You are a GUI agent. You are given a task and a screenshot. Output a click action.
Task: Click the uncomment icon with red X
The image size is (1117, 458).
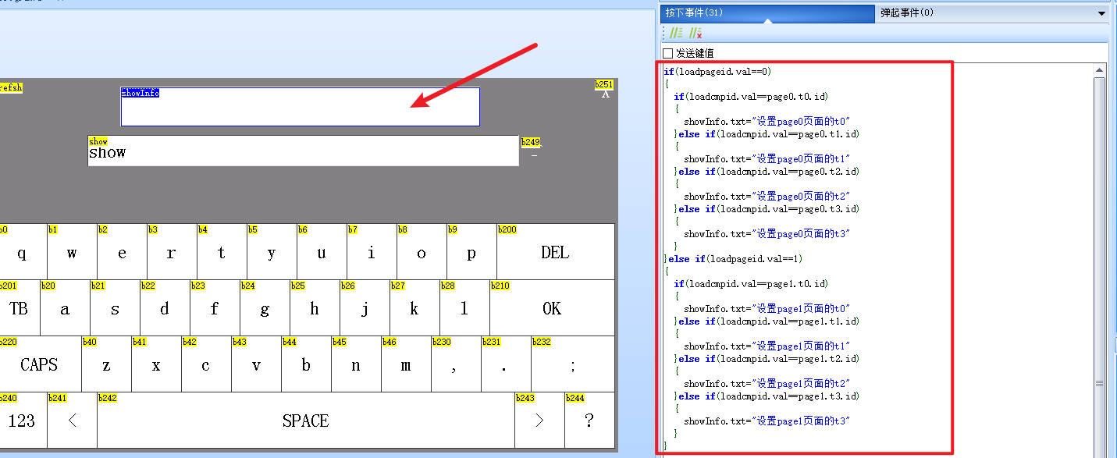tap(695, 33)
